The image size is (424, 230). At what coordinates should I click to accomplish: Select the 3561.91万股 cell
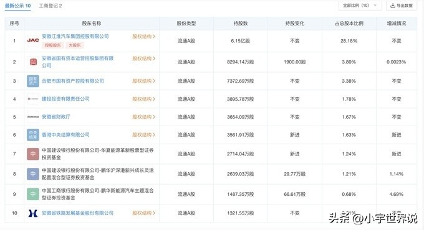click(x=241, y=135)
